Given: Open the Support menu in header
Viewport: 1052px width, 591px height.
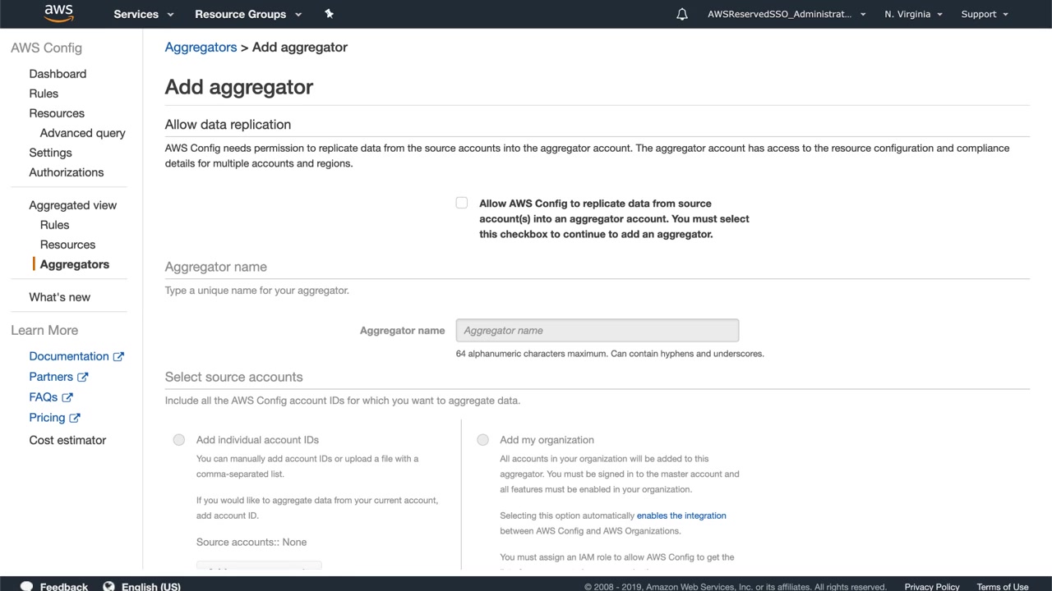Looking at the screenshot, I should tap(985, 14).
